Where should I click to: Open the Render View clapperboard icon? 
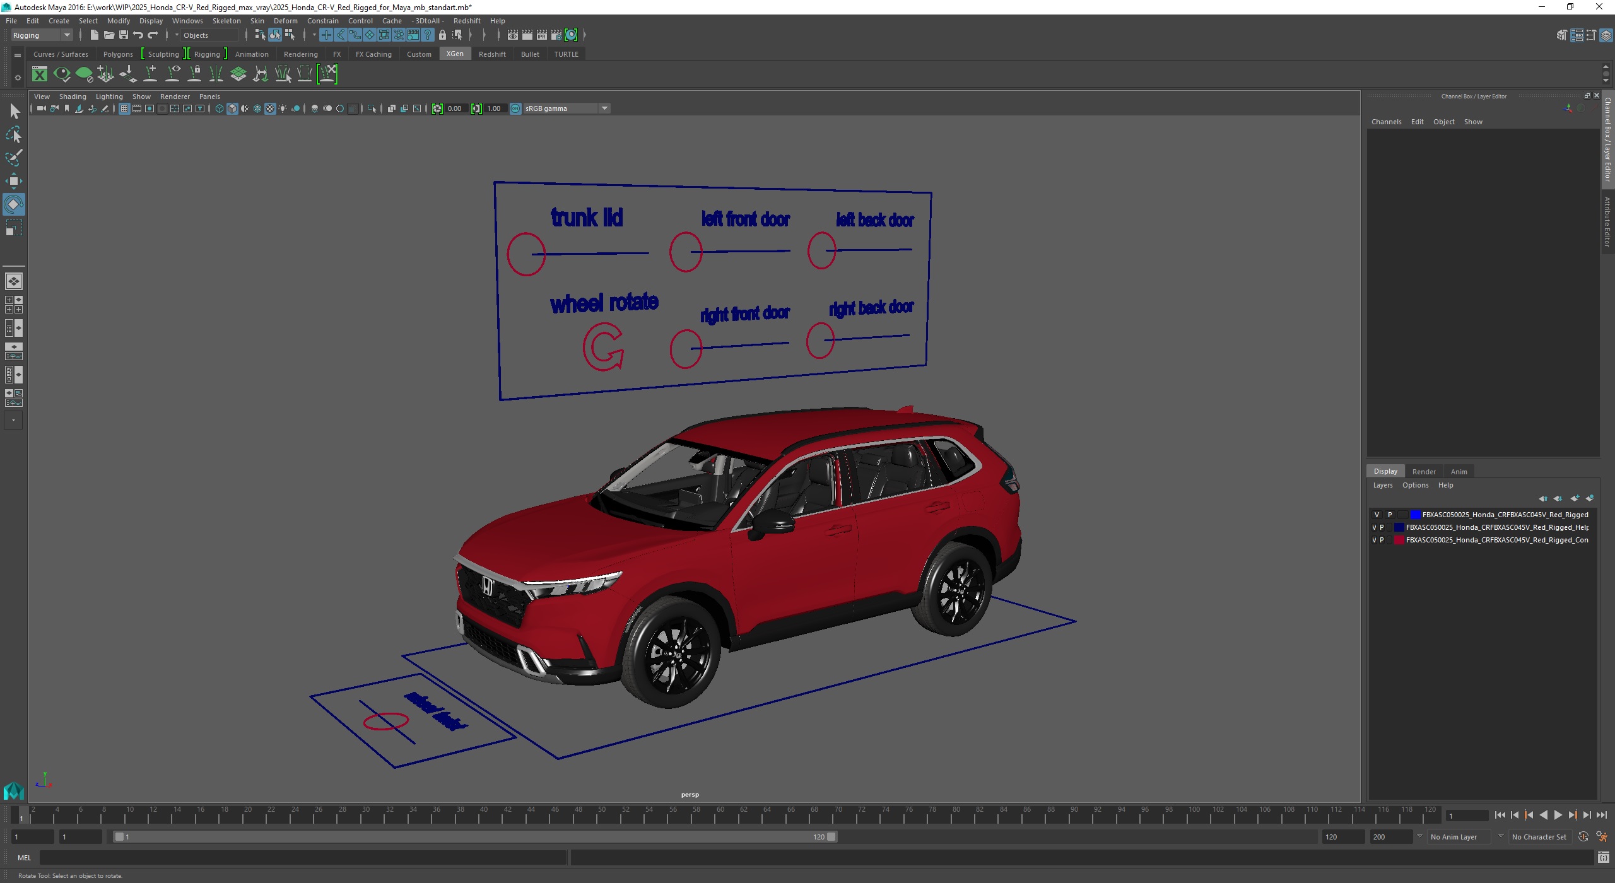click(513, 35)
